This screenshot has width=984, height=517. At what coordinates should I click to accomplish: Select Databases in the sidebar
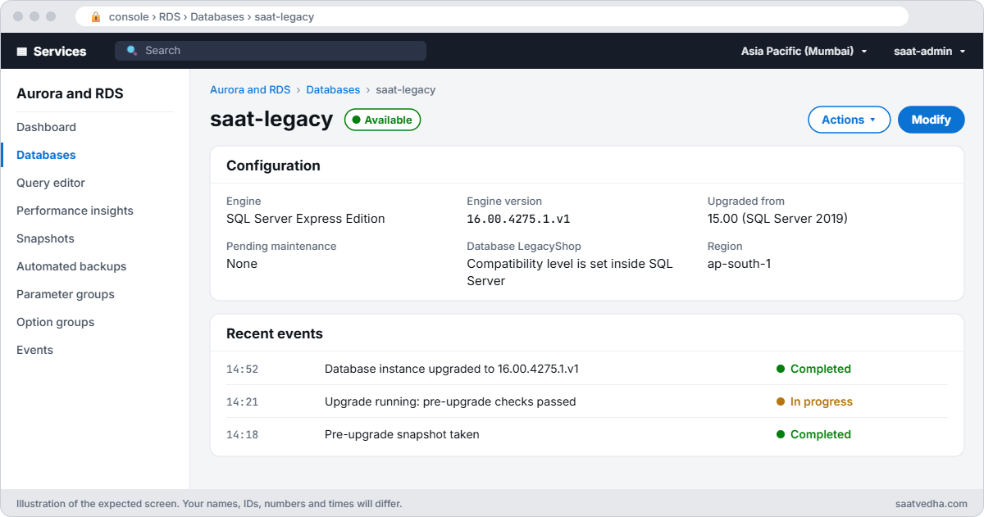[x=46, y=155]
